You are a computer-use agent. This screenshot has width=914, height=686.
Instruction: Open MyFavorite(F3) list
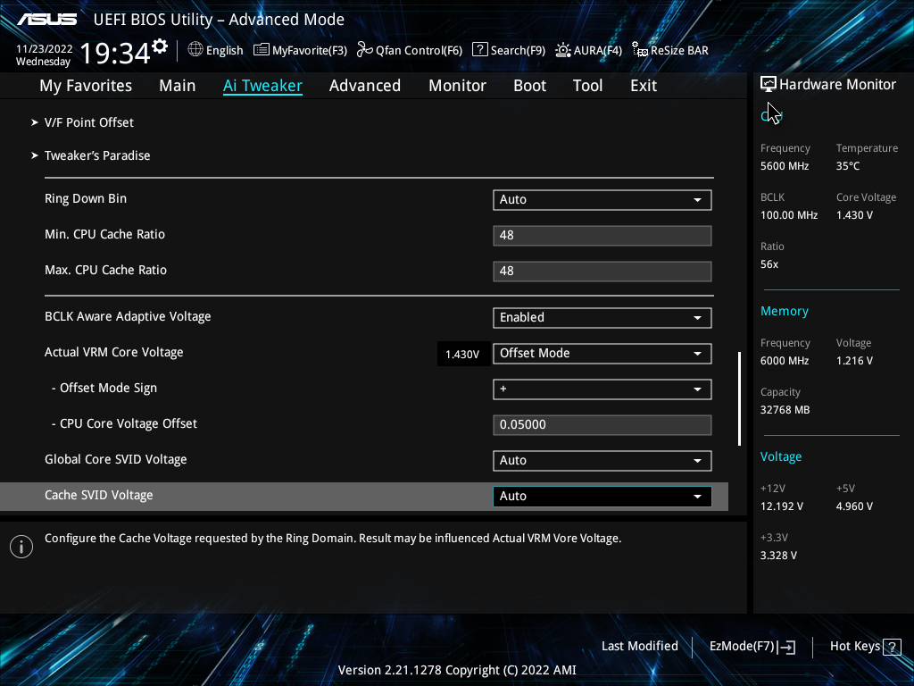tap(300, 50)
